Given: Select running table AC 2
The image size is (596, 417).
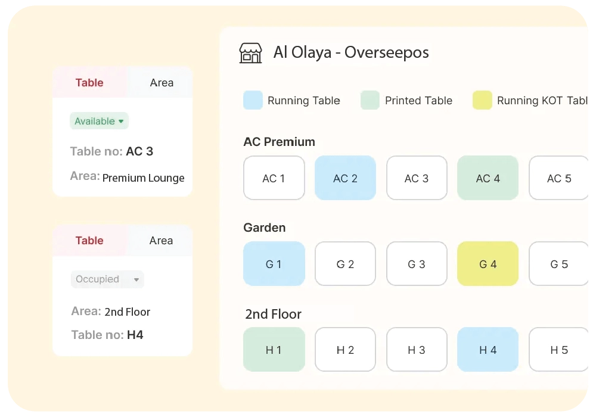Looking at the screenshot, I should (x=345, y=178).
